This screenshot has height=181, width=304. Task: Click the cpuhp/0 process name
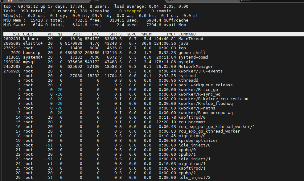(187, 150)
